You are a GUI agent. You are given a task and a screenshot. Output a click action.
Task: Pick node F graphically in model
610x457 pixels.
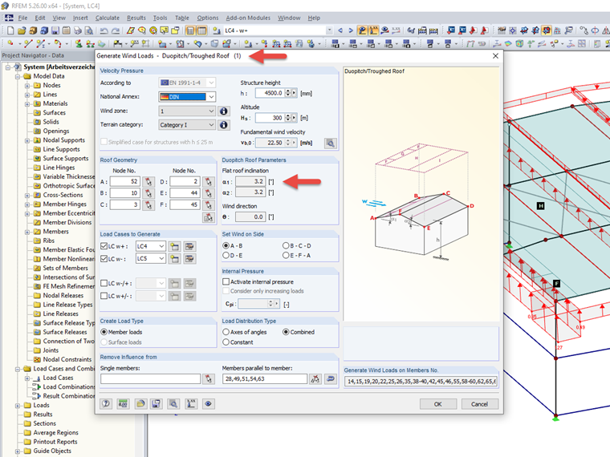[x=209, y=204]
